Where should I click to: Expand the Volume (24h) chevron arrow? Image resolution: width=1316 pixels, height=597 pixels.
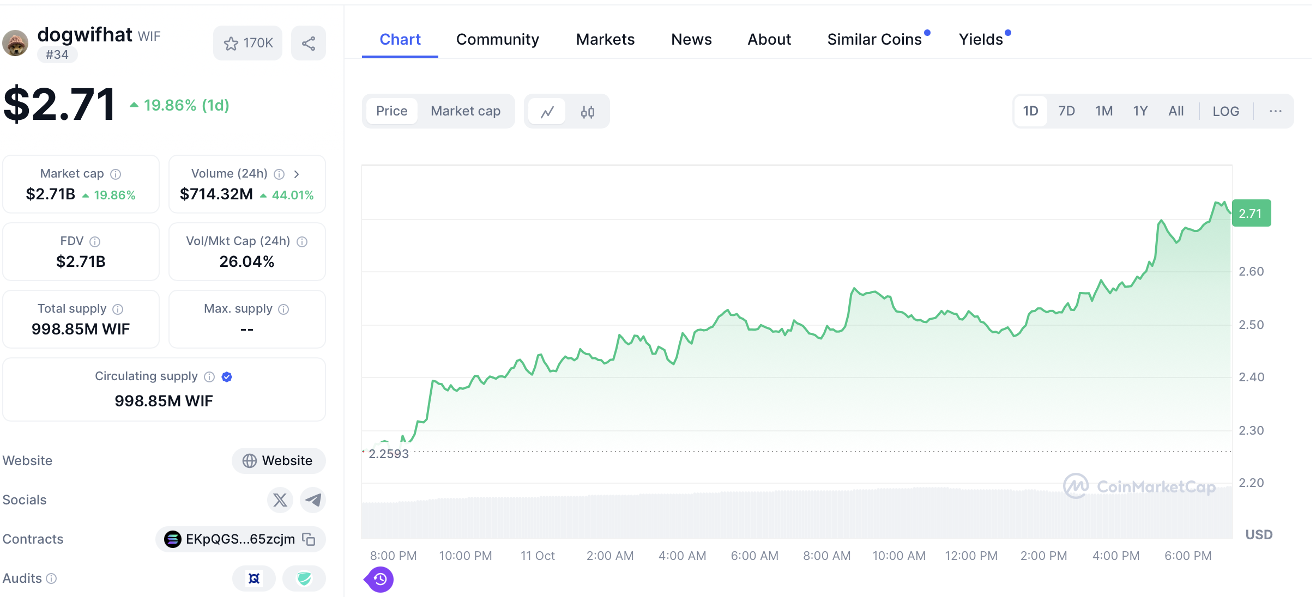tap(297, 174)
